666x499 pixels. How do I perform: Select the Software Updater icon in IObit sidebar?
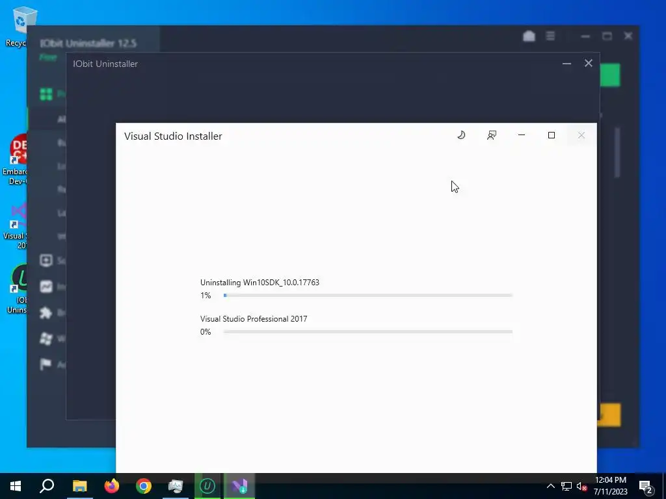tap(46, 261)
